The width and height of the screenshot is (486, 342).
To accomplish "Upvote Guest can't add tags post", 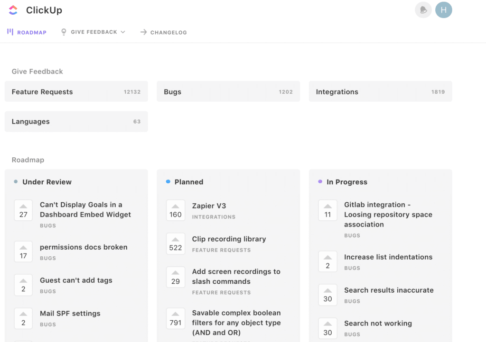I will (23, 285).
